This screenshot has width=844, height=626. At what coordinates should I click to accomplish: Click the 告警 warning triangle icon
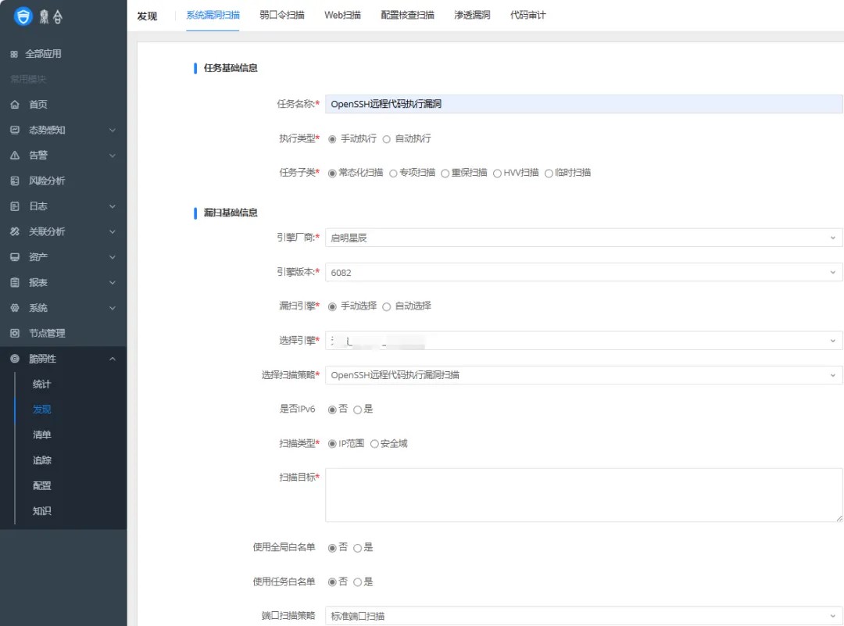click(x=15, y=156)
